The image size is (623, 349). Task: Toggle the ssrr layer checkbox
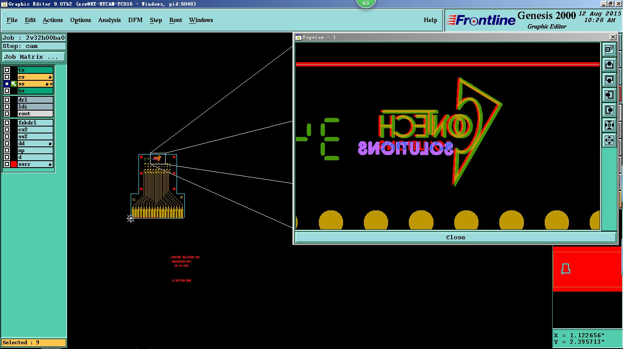7,164
